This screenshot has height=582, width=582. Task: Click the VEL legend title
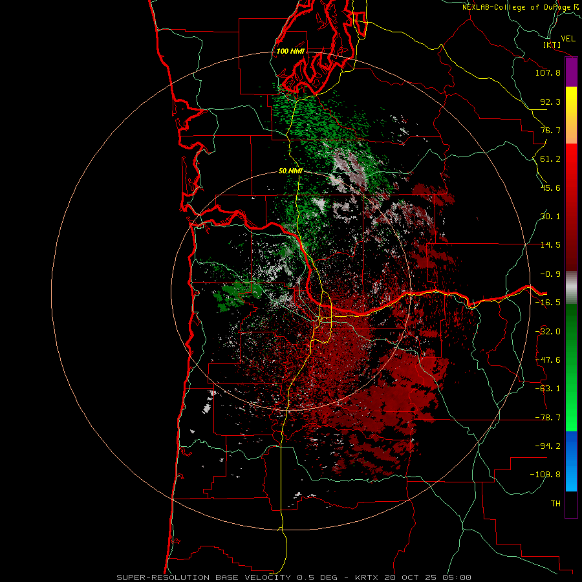(x=568, y=39)
